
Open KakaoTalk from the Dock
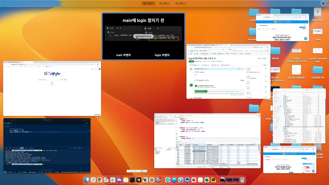coord(213,180)
